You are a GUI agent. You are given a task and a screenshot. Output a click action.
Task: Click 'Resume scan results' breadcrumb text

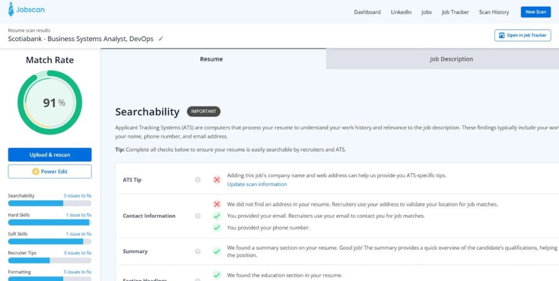click(x=29, y=31)
